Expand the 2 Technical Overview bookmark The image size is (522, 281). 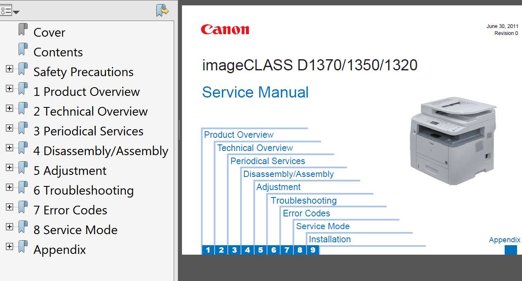(x=9, y=108)
